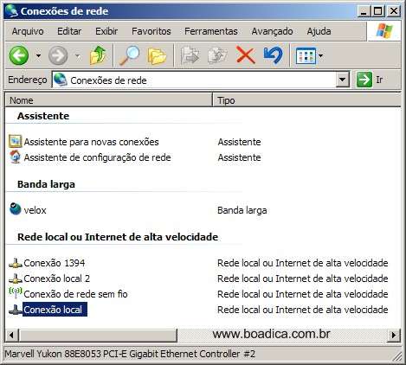Expand the Back button history arrow

(x=38, y=55)
